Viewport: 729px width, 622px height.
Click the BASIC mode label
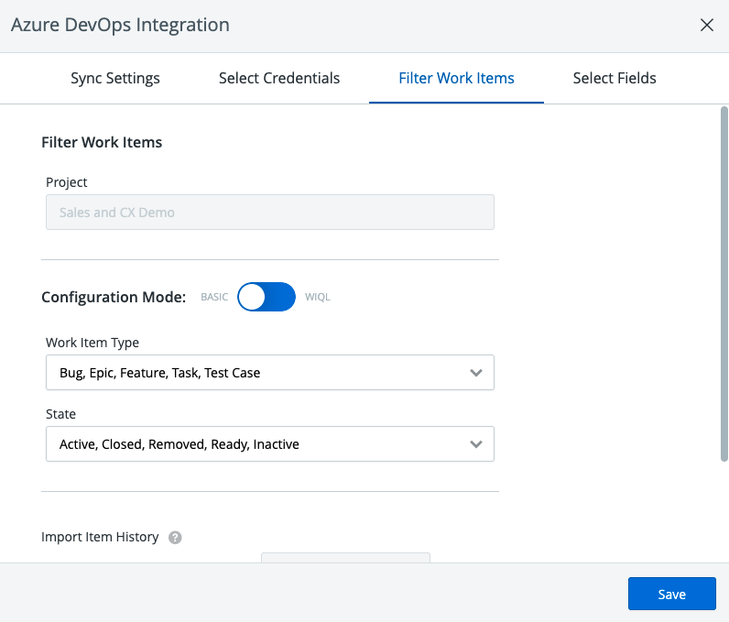coord(213,298)
